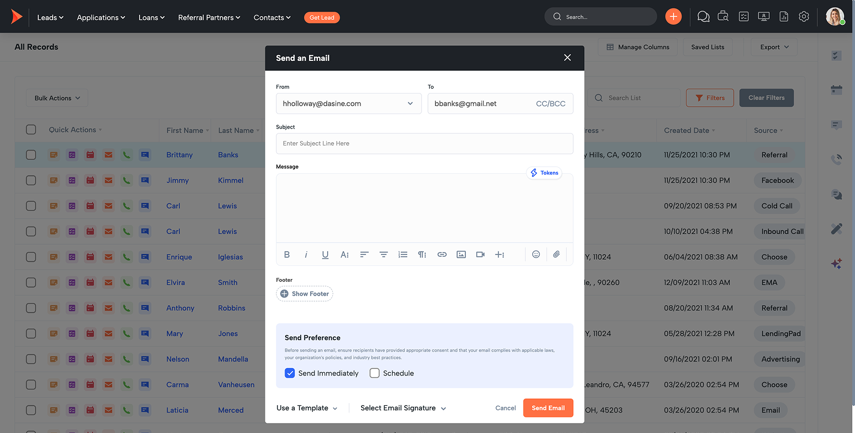Insert an image into the message
The width and height of the screenshot is (855, 433).
point(461,255)
